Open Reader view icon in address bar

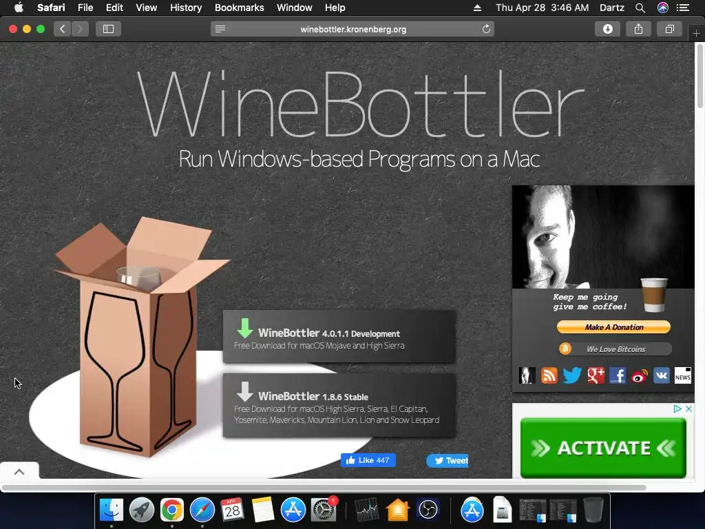(x=220, y=29)
